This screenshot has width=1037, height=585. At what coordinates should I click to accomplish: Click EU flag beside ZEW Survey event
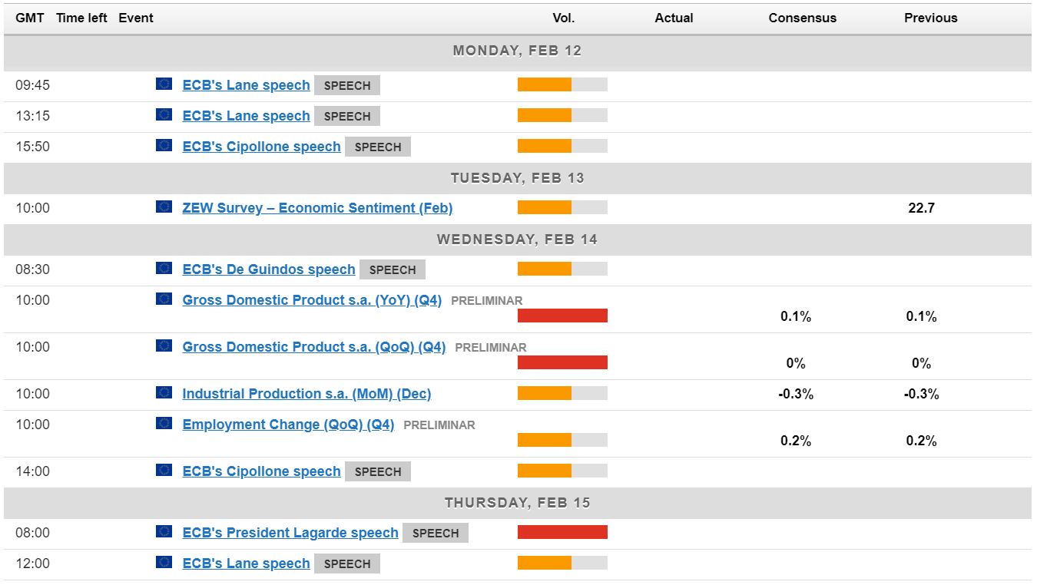click(164, 207)
